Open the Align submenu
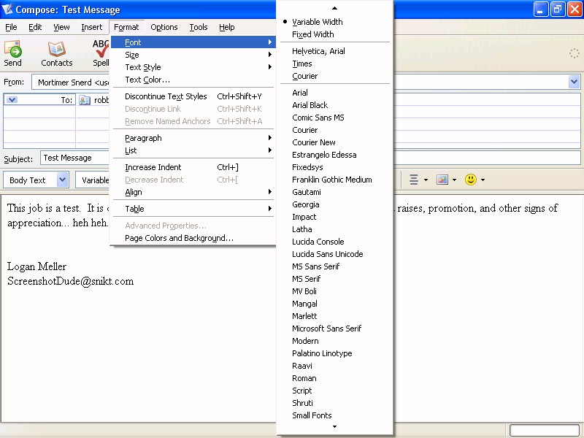 [193, 192]
